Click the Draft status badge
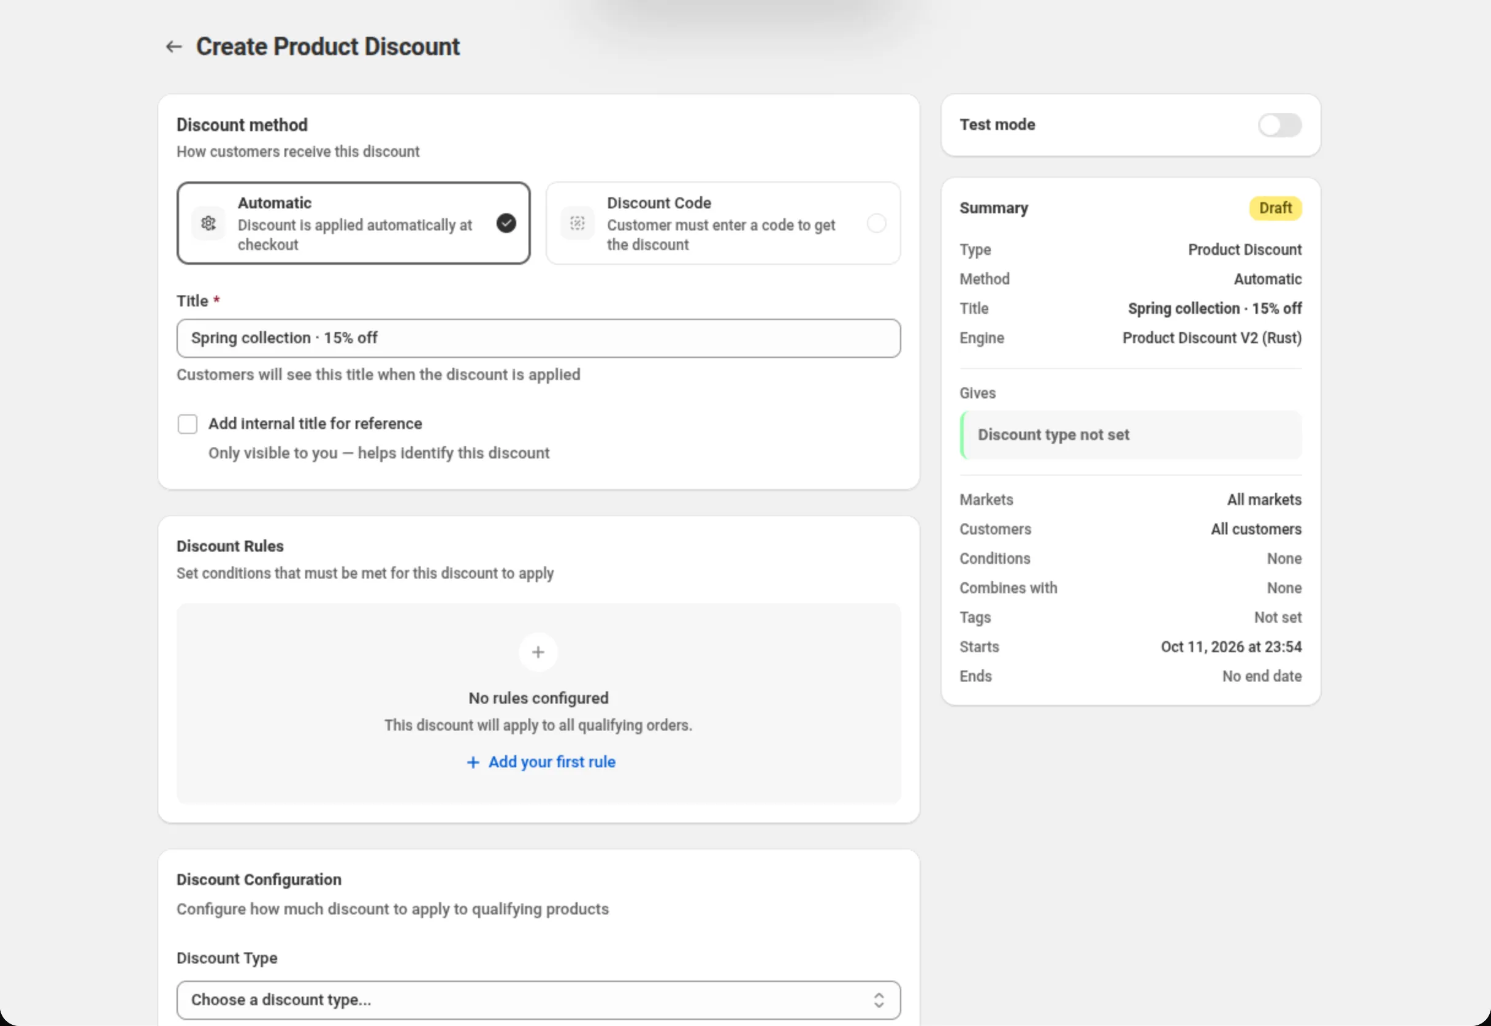This screenshot has width=1491, height=1026. [1275, 208]
